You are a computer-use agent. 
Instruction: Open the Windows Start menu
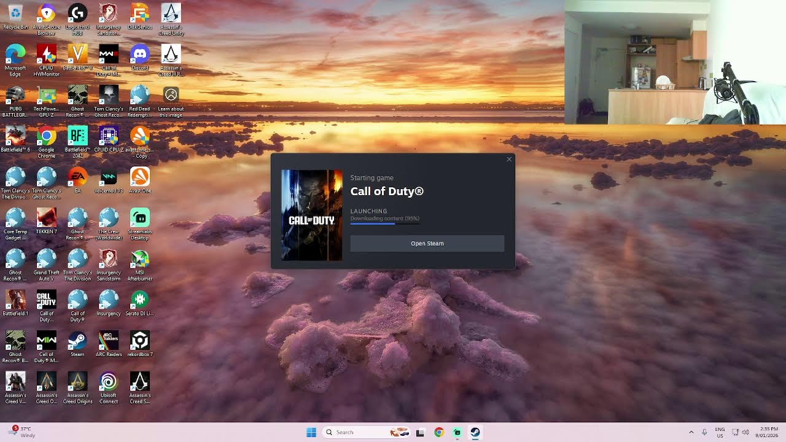311,432
